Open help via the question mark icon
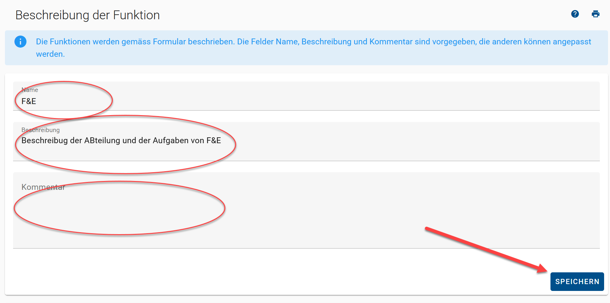 575,14
